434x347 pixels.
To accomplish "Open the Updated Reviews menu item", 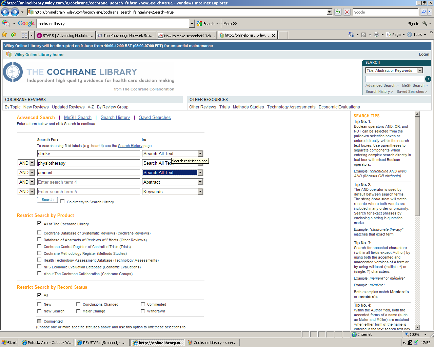I will (x=68, y=107).
